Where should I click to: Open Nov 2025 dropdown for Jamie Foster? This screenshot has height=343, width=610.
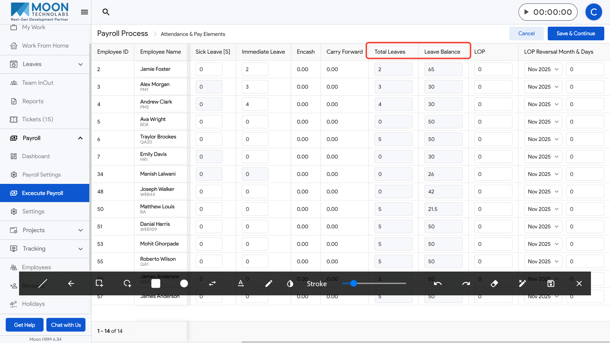(543, 69)
